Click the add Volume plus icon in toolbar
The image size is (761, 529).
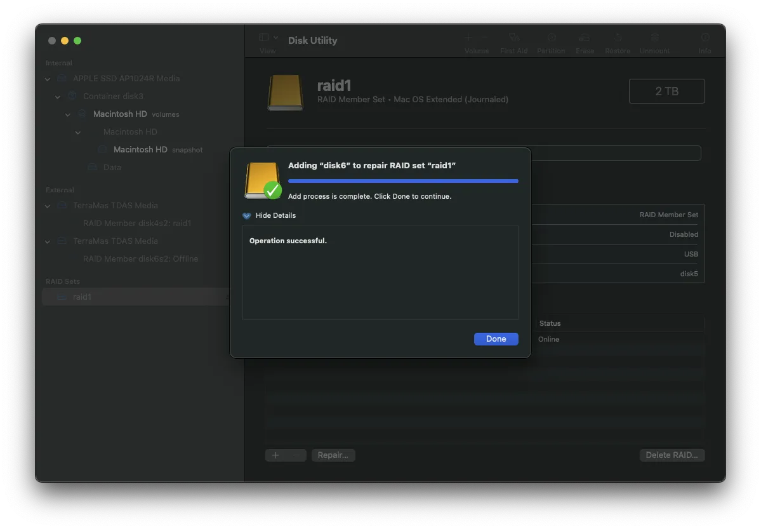click(468, 37)
